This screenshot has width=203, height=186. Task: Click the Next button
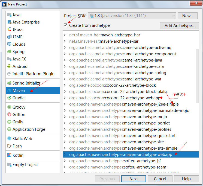tap(134, 179)
